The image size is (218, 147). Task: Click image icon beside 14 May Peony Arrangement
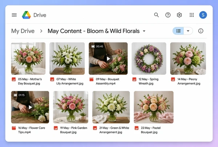pyautogui.click(x=173, y=79)
